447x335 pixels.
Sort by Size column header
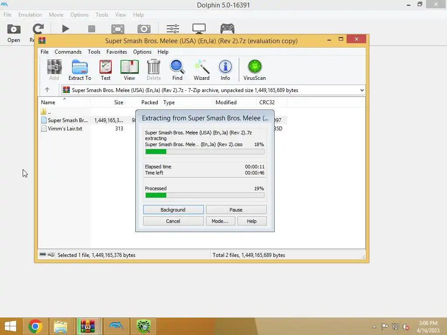[x=108, y=102]
